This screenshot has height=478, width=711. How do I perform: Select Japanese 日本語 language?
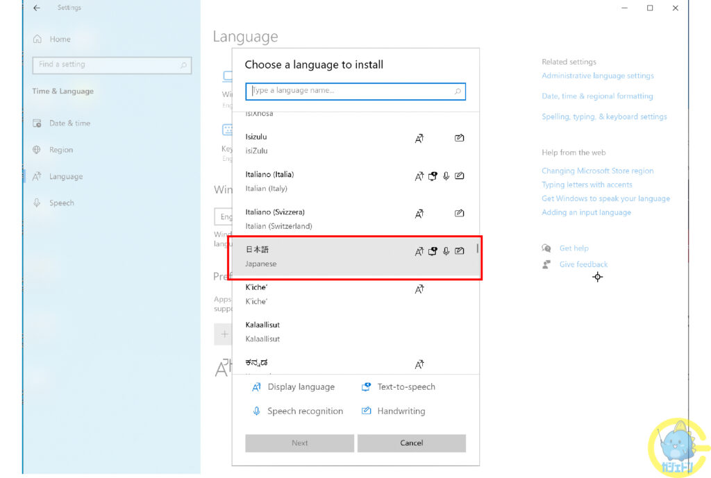click(x=355, y=257)
